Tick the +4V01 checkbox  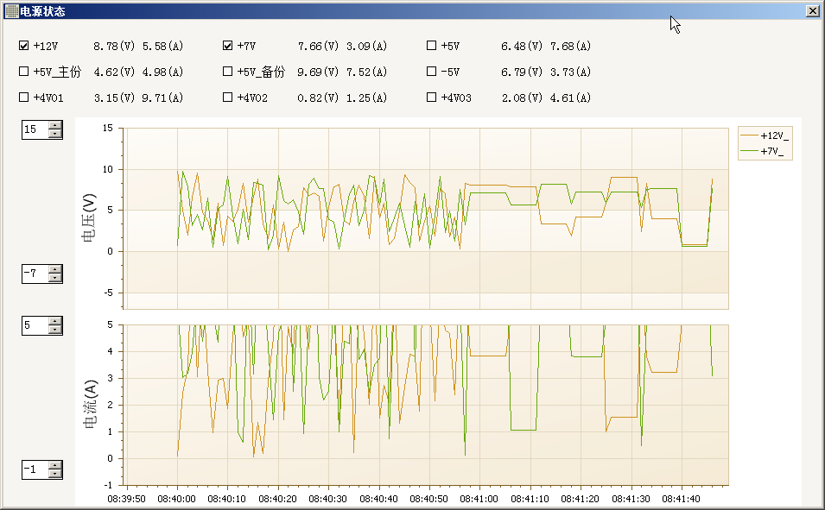(x=24, y=98)
